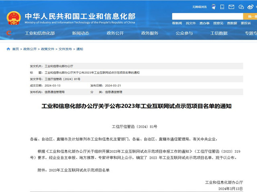
Task: Select 看新闻 quick link
Action: tap(177, 23)
